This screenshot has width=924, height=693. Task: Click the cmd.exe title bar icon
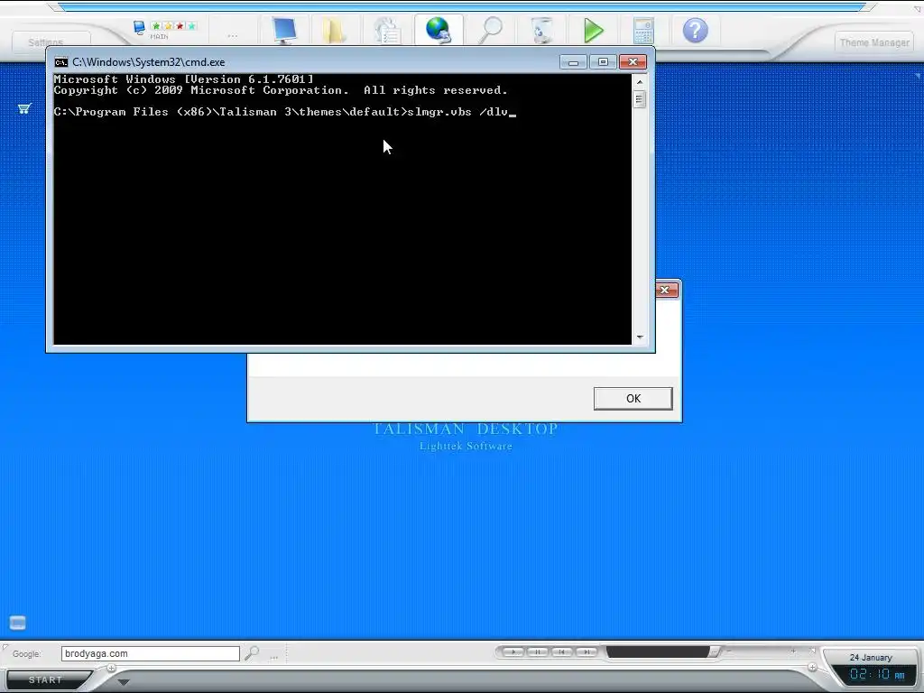pos(60,62)
